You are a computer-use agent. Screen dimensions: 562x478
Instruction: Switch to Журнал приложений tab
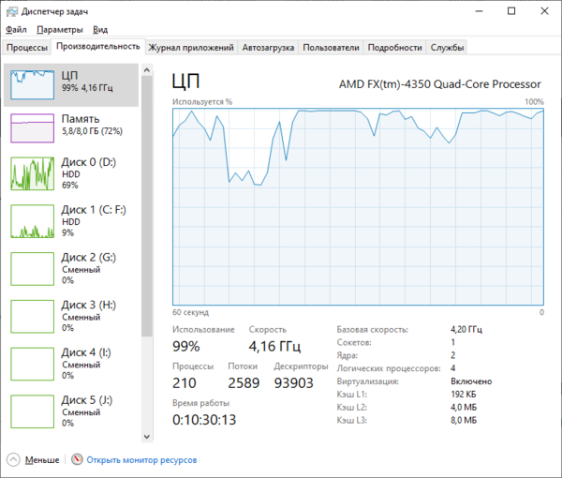tap(191, 48)
